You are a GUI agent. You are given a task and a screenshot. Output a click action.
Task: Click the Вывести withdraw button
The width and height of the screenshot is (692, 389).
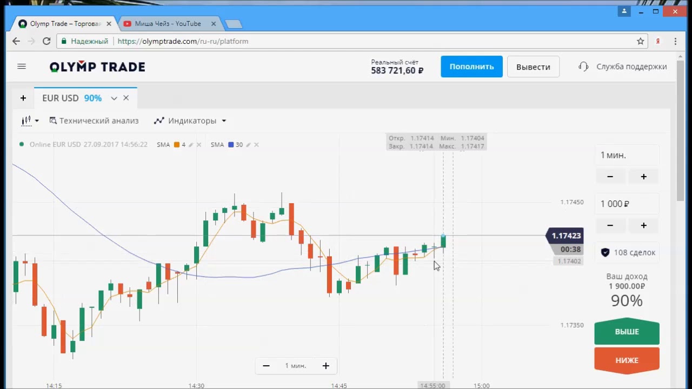(533, 66)
